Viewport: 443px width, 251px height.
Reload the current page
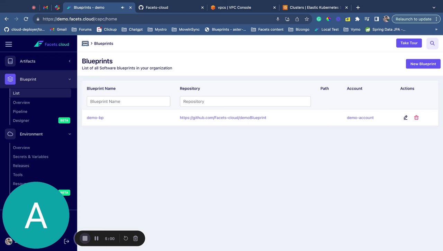(26, 19)
